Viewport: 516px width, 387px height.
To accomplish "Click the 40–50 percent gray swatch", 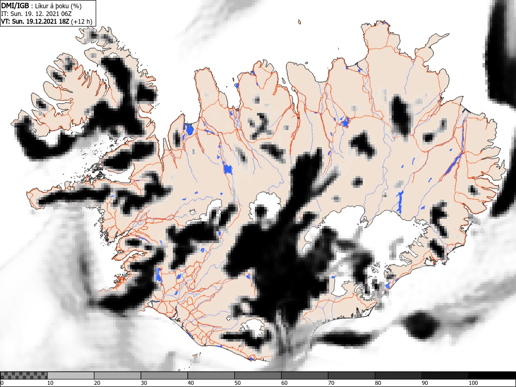I will [x=211, y=376].
